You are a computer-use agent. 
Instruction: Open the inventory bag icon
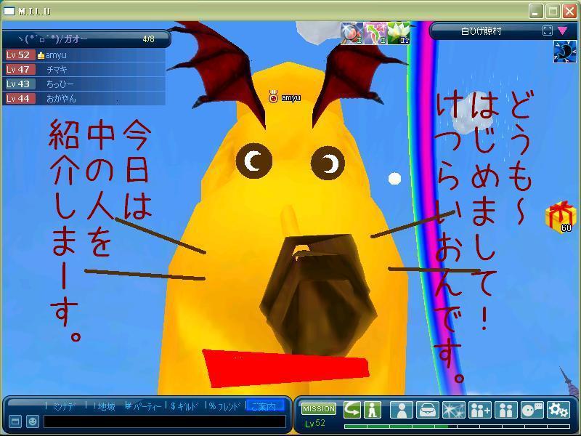[x=428, y=410]
